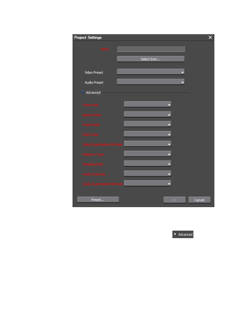Open the Frame Size dropdown
The image size is (247, 320).
(148, 104)
